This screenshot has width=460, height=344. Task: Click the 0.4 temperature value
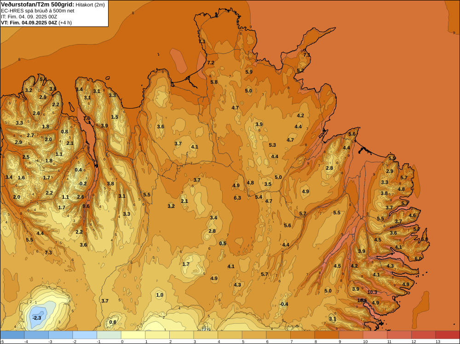pos(78,170)
